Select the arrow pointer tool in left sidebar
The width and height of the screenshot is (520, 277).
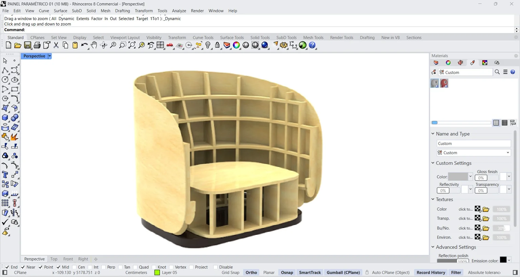pos(5,61)
